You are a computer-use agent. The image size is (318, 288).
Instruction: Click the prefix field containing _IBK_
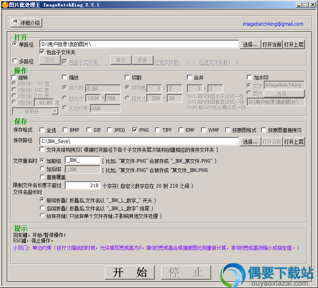click(x=82, y=160)
